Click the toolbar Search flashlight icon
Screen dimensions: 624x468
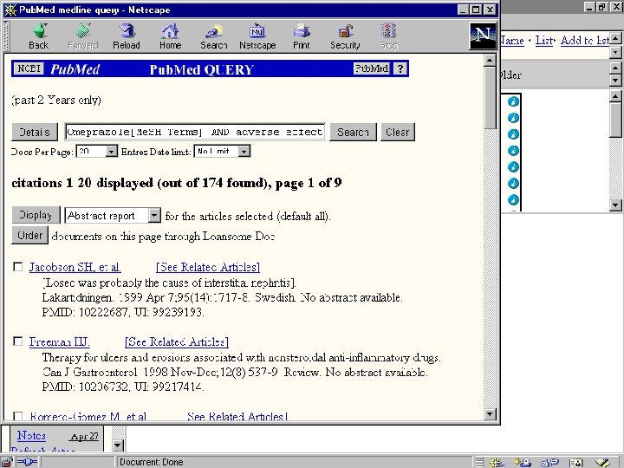[x=214, y=36]
